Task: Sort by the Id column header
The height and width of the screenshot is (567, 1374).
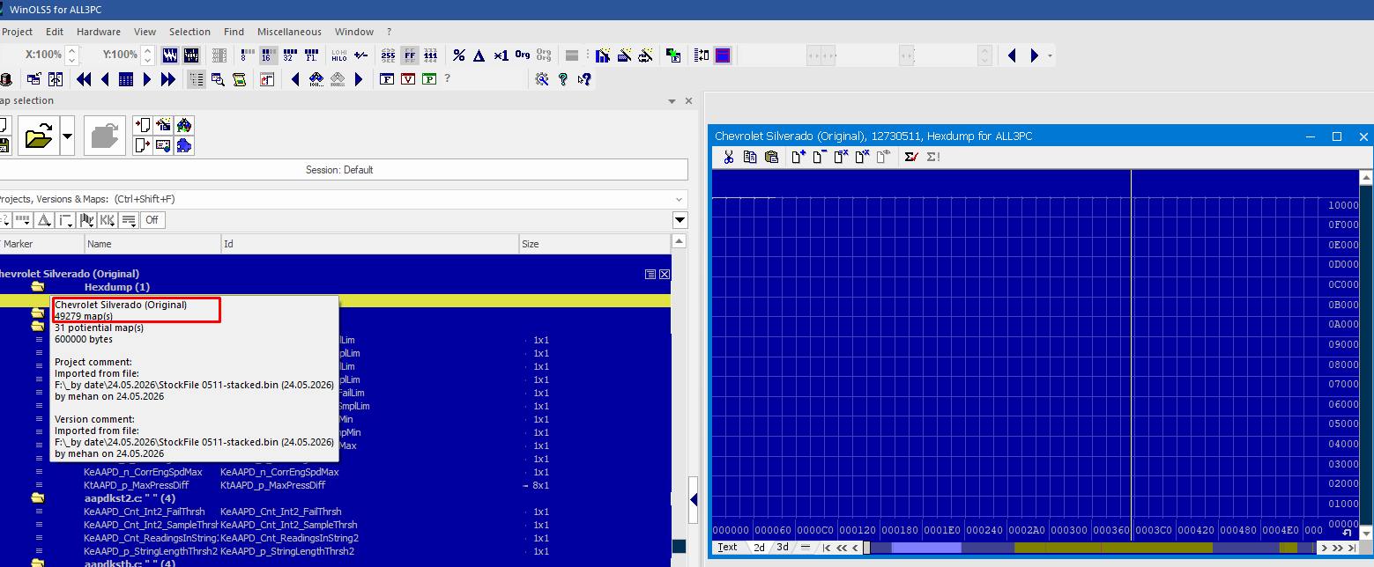Action: [370, 244]
